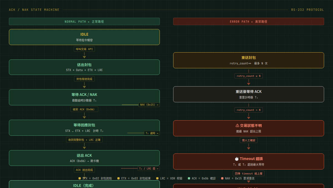Click the ACK 送出完成 transition label
333x188 pixels.
click(x=84, y=170)
